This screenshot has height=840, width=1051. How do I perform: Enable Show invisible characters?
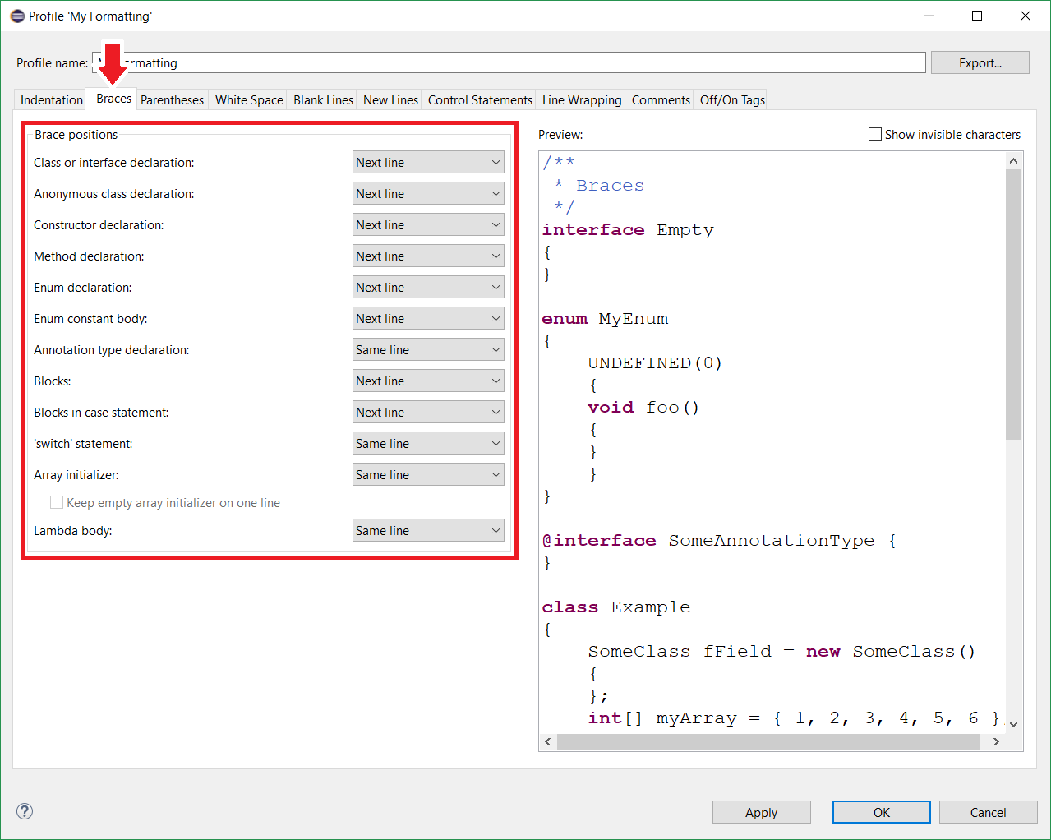tap(874, 134)
